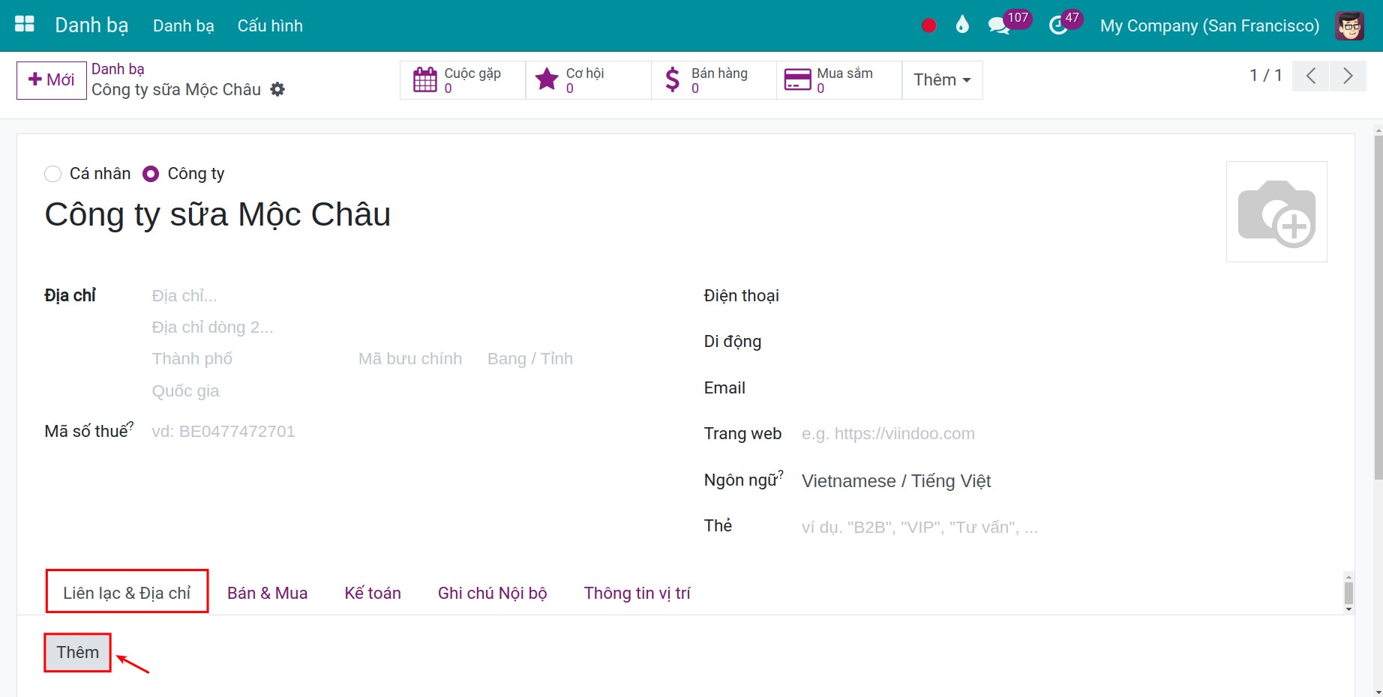Click the Danh bạ app title
Screen dimensions: 1383x697
pos(91,25)
